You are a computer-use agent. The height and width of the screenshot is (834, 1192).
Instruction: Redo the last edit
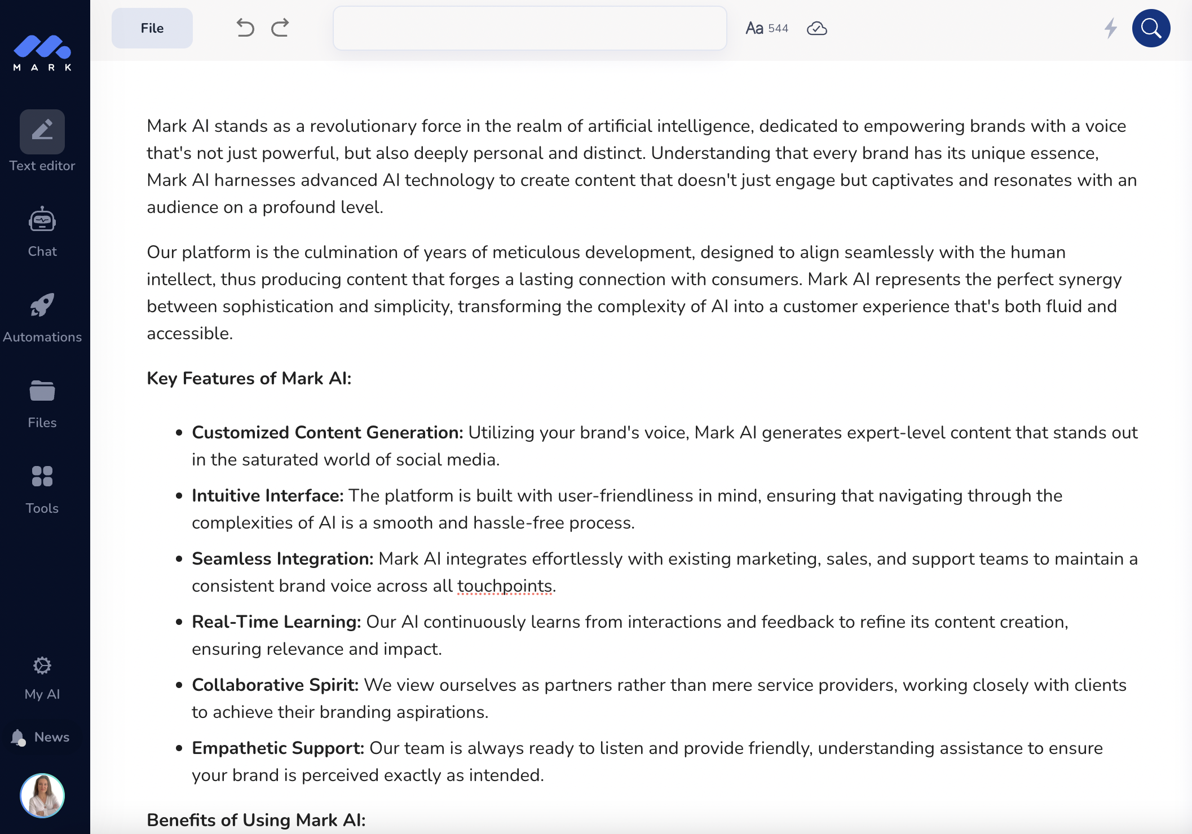[x=280, y=28]
